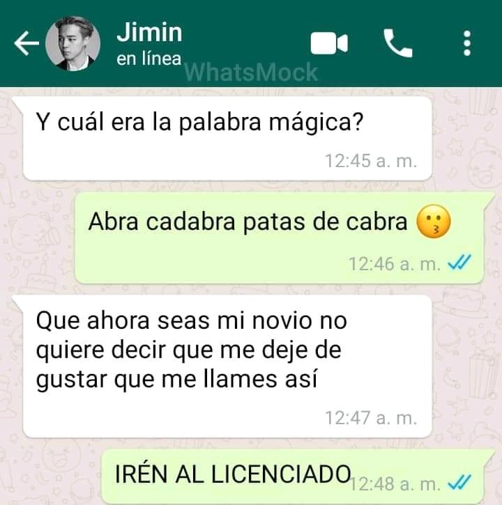Select the message 'Y cuál era la palabra mágica?'
The width and height of the screenshot is (502, 505).
pos(227,139)
